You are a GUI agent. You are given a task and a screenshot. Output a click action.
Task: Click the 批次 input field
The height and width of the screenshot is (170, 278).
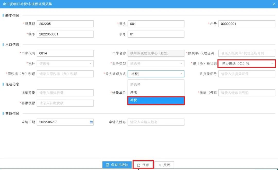156,24
